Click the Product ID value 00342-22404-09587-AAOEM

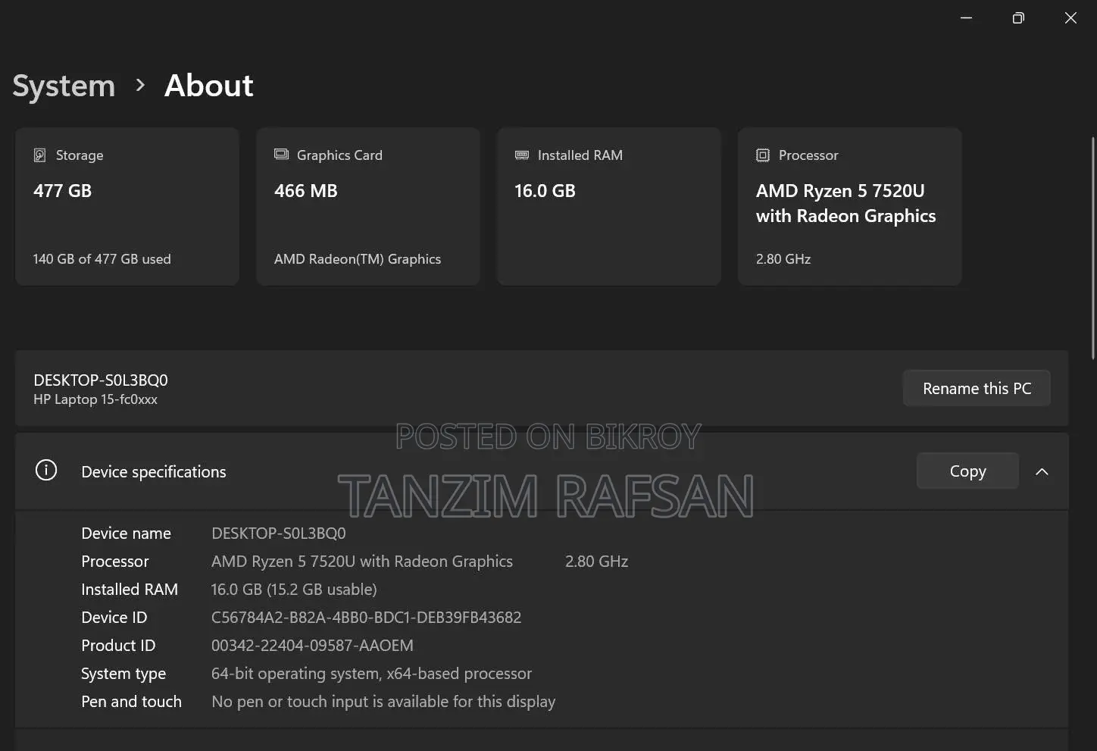point(312,646)
